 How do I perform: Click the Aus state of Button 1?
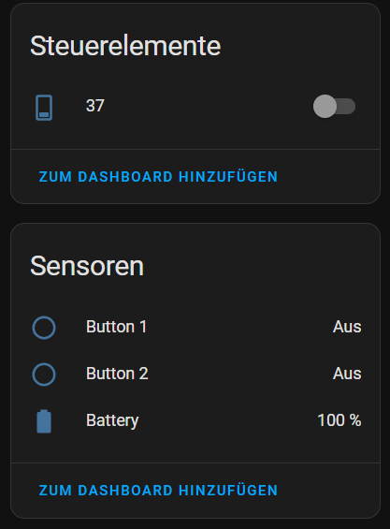coord(347,327)
